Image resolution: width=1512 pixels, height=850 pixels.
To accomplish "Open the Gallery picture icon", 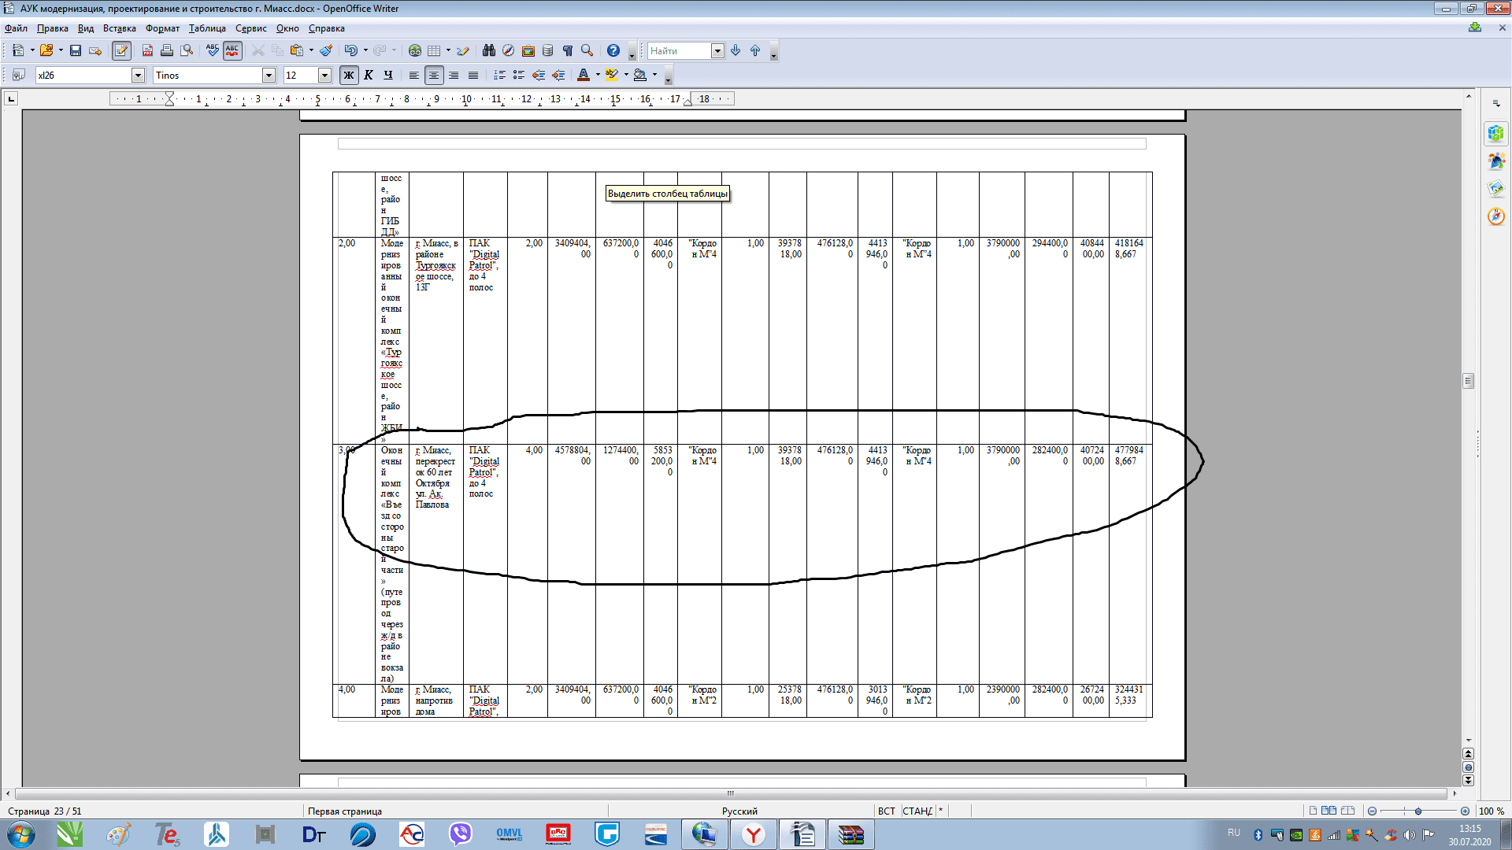I will click(x=528, y=50).
